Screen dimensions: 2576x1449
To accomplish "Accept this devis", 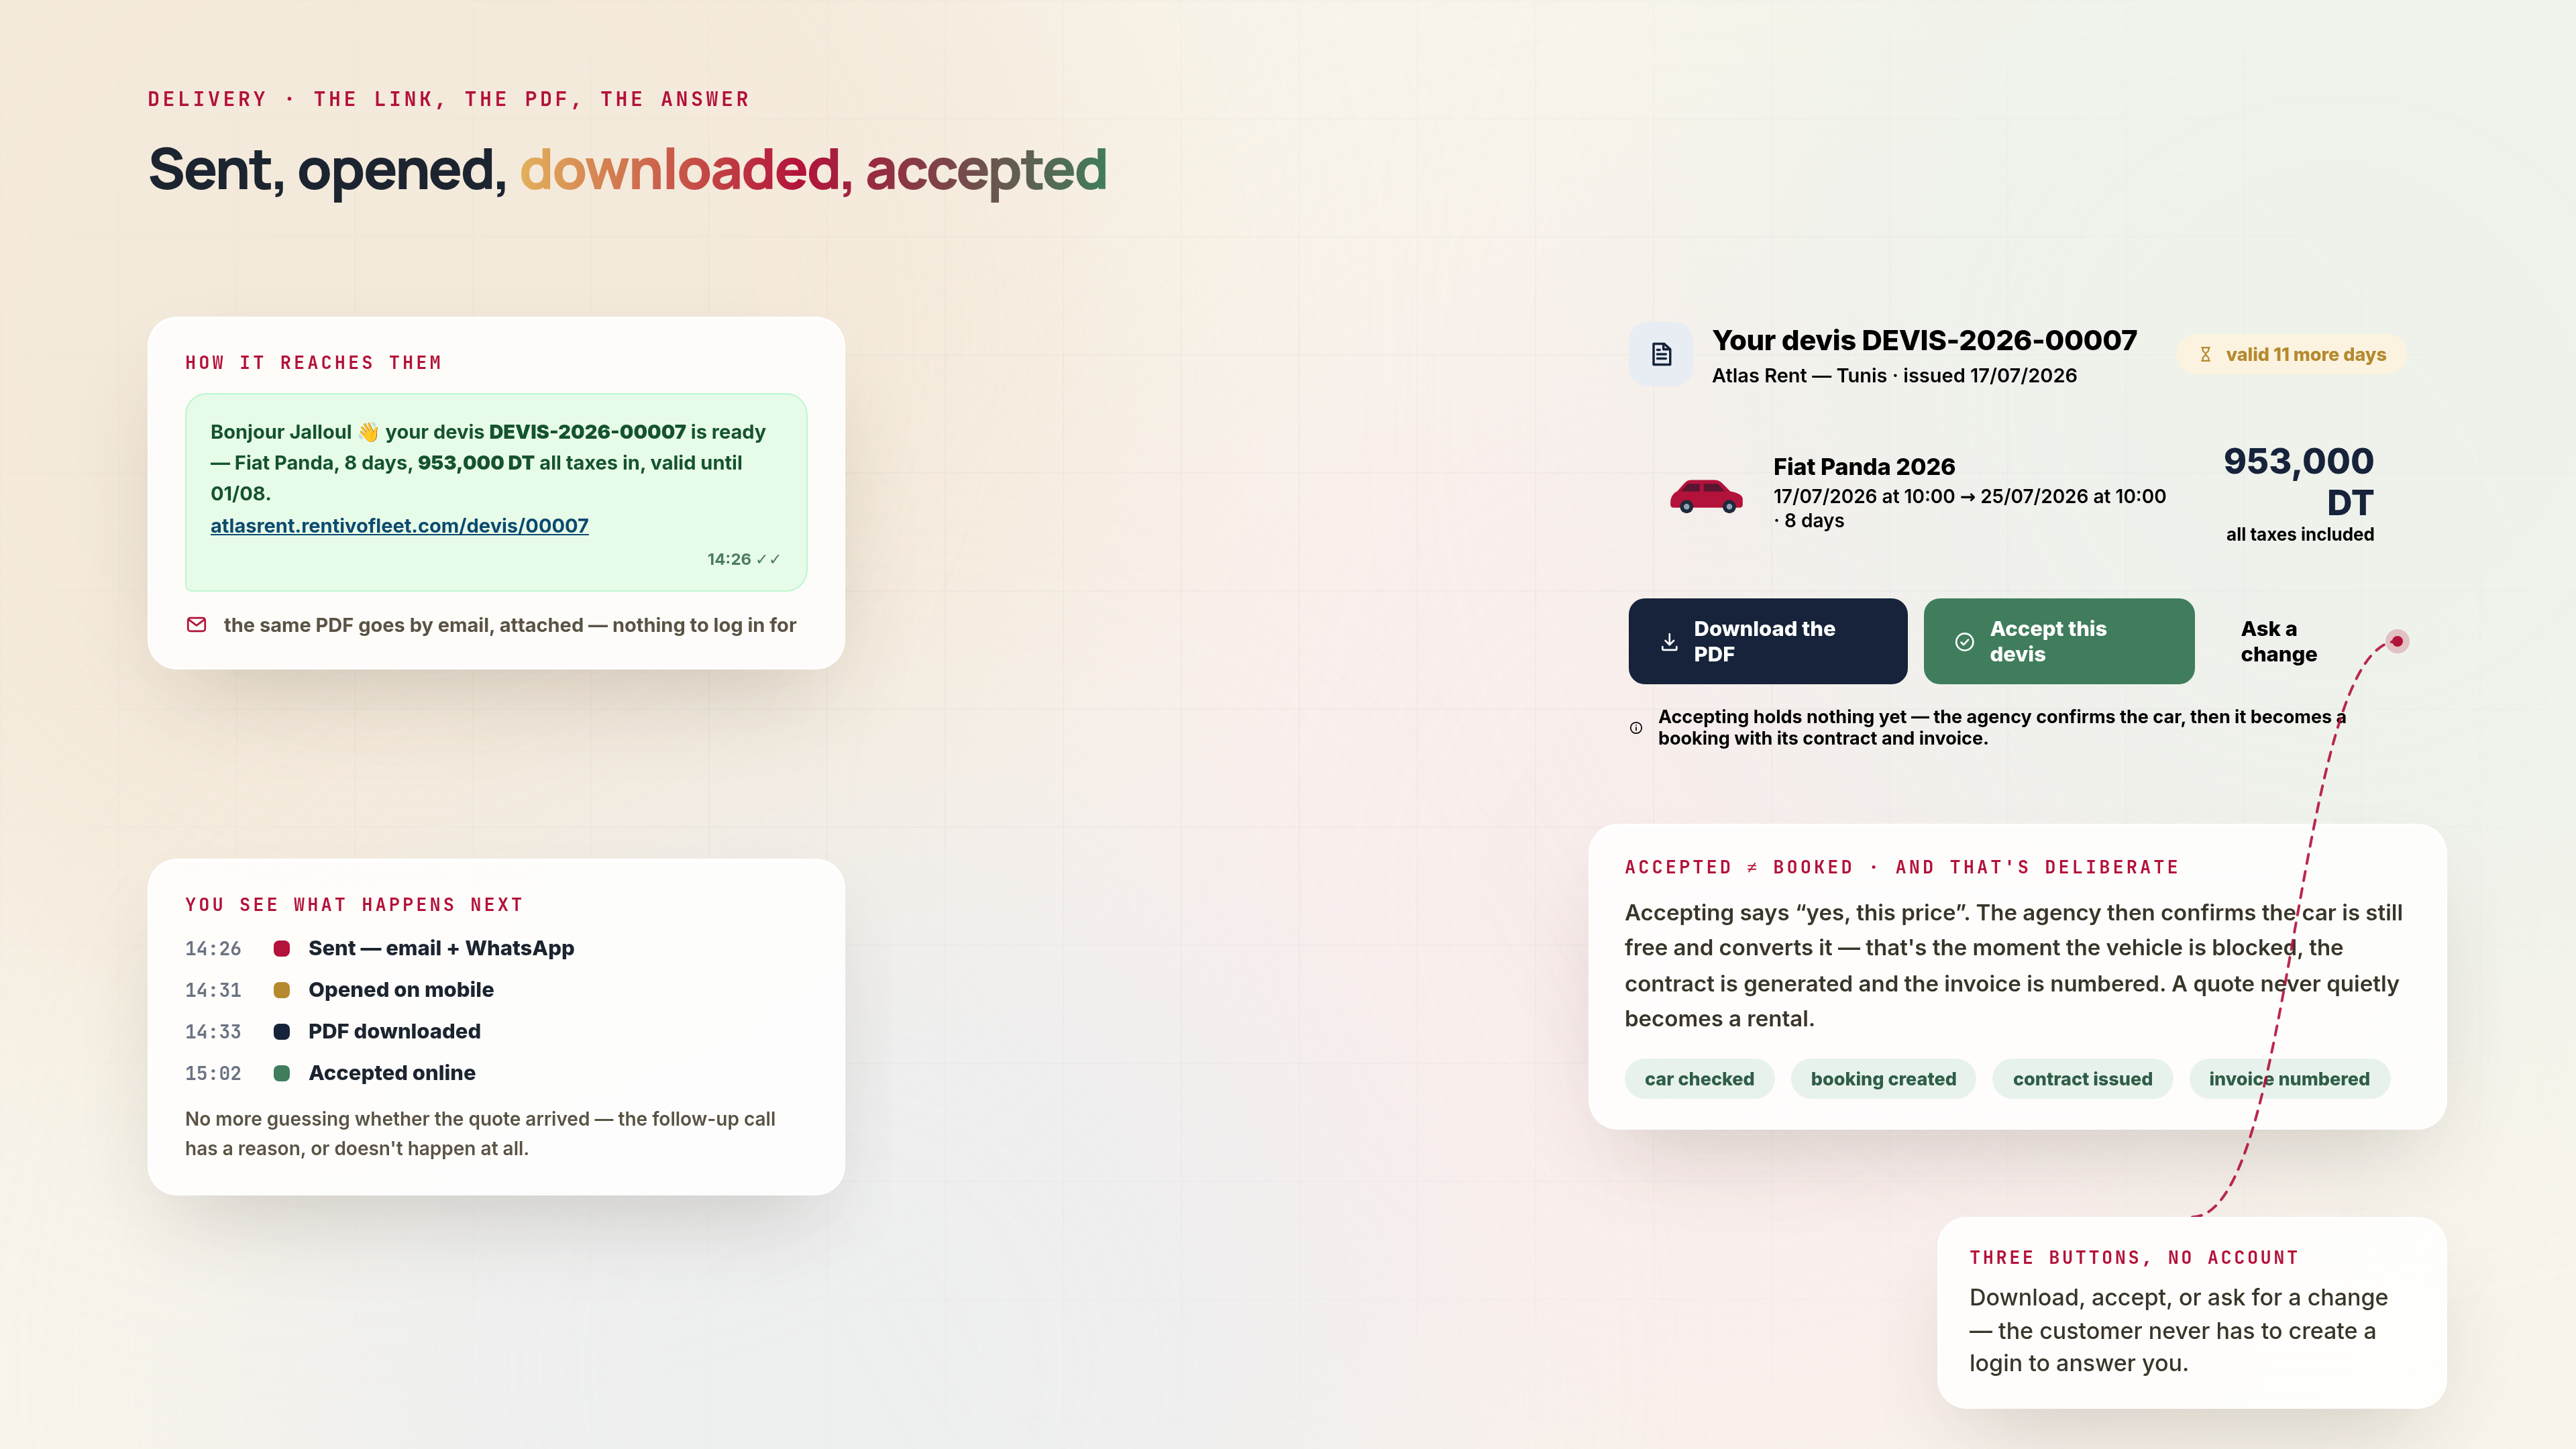I will coord(2059,641).
